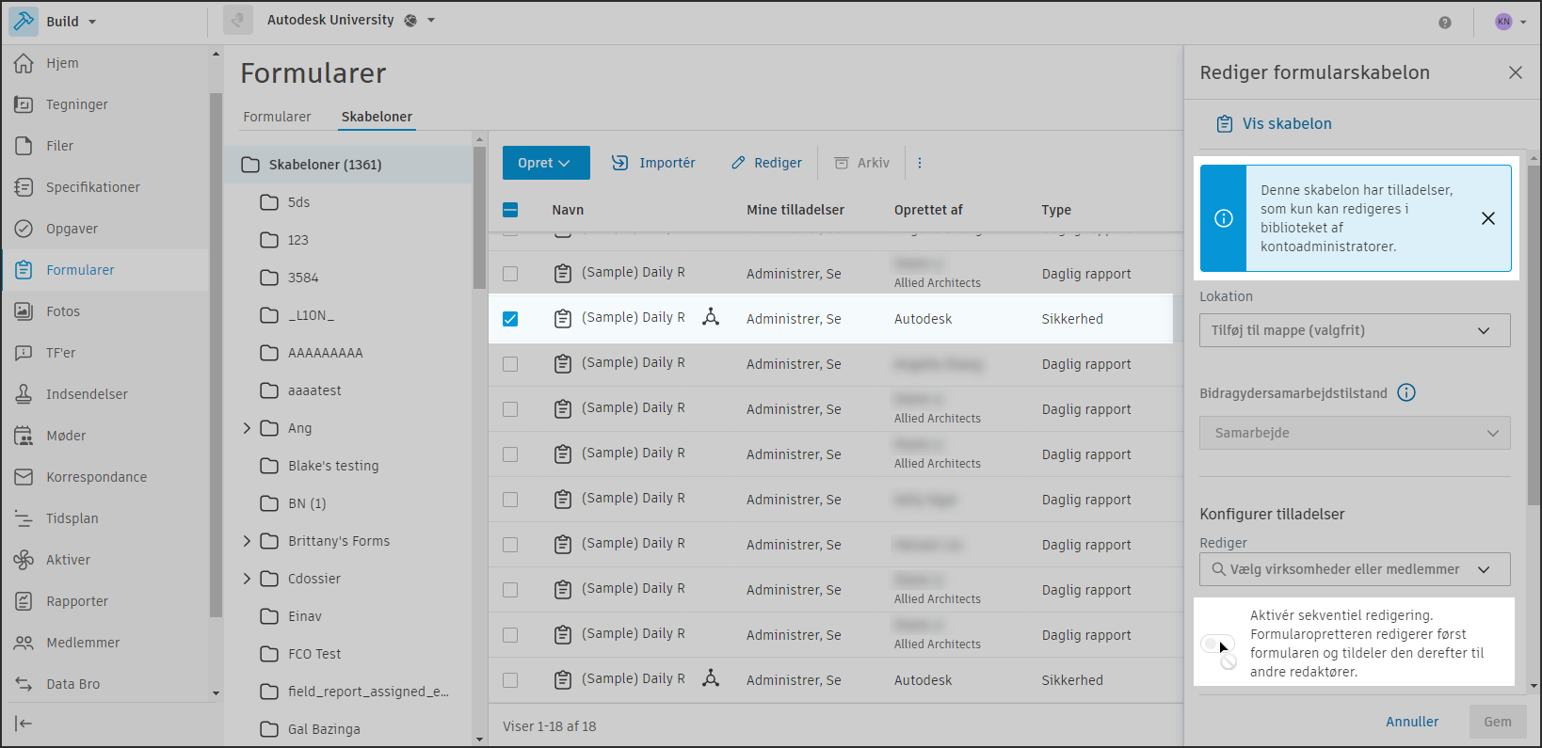This screenshot has width=1542, height=748.
Task: Click shared icon on Autodesk Sikkerhed selected row
Action: point(711,317)
